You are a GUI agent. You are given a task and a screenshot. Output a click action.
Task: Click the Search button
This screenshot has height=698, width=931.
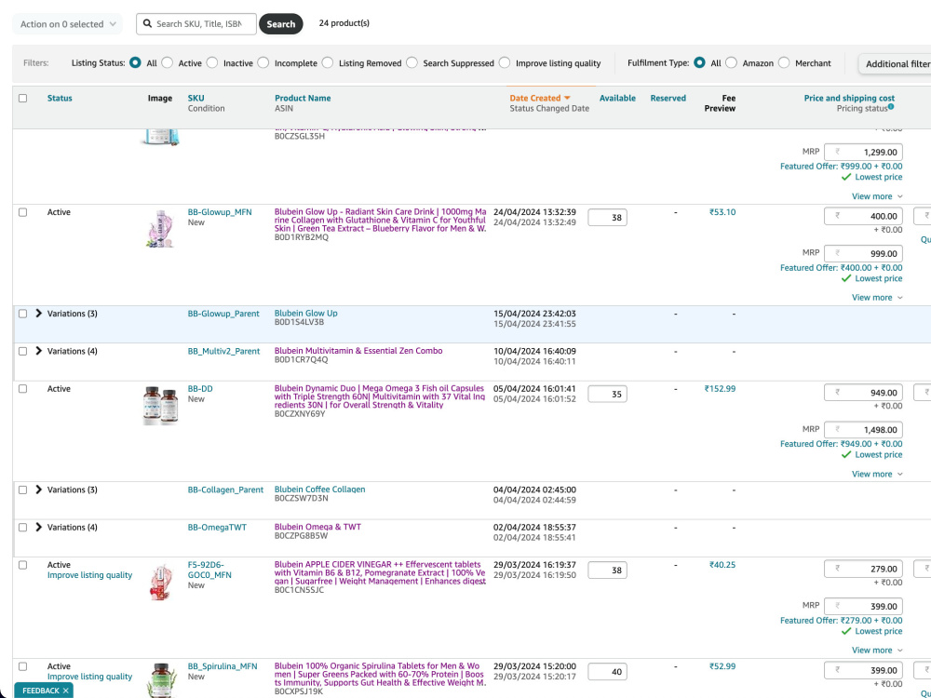point(281,24)
